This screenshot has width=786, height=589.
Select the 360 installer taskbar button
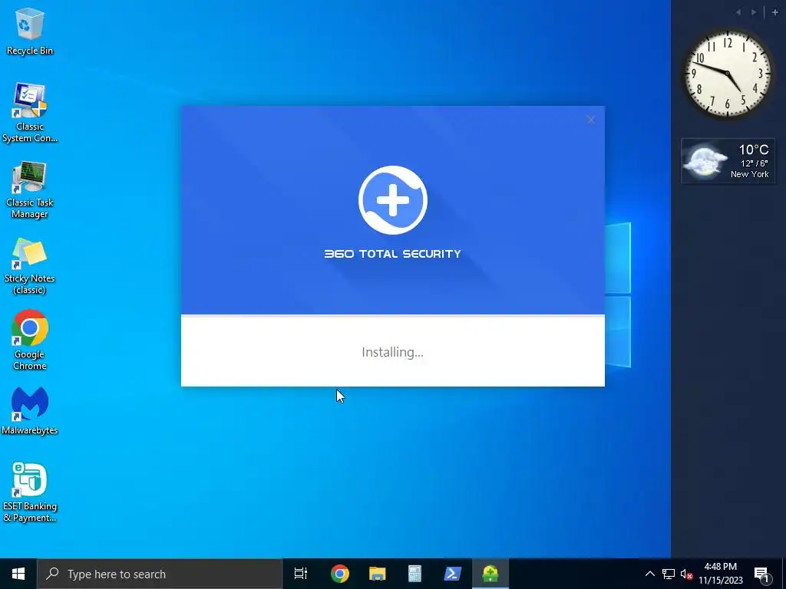(490, 574)
